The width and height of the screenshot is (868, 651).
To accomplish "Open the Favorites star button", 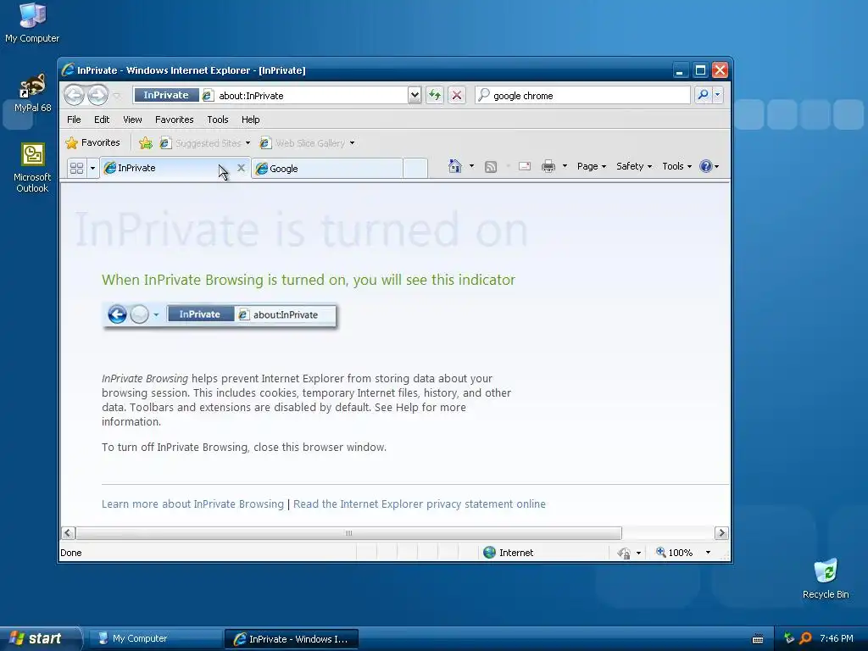I will pos(92,142).
